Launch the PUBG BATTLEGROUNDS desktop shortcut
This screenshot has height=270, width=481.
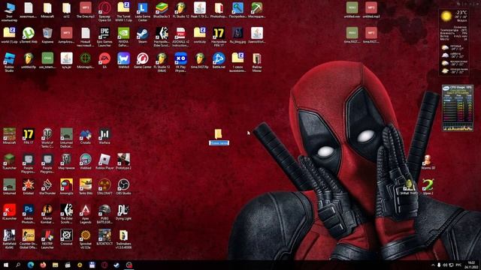(104, 214)
